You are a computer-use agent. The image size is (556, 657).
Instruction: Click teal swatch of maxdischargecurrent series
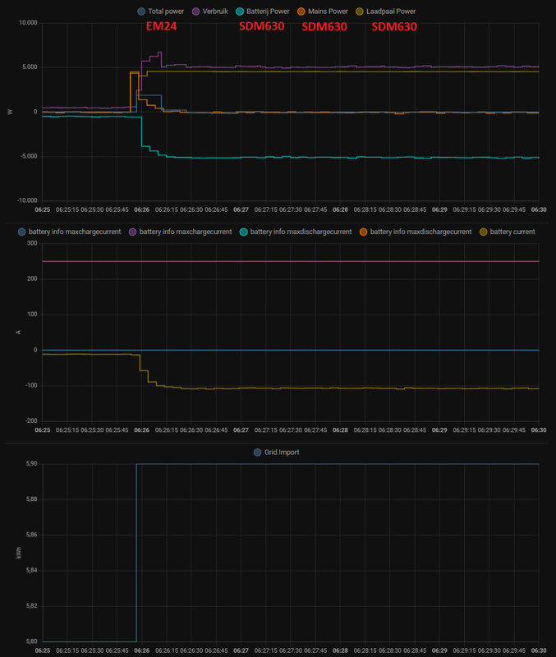tap(243, 232)
